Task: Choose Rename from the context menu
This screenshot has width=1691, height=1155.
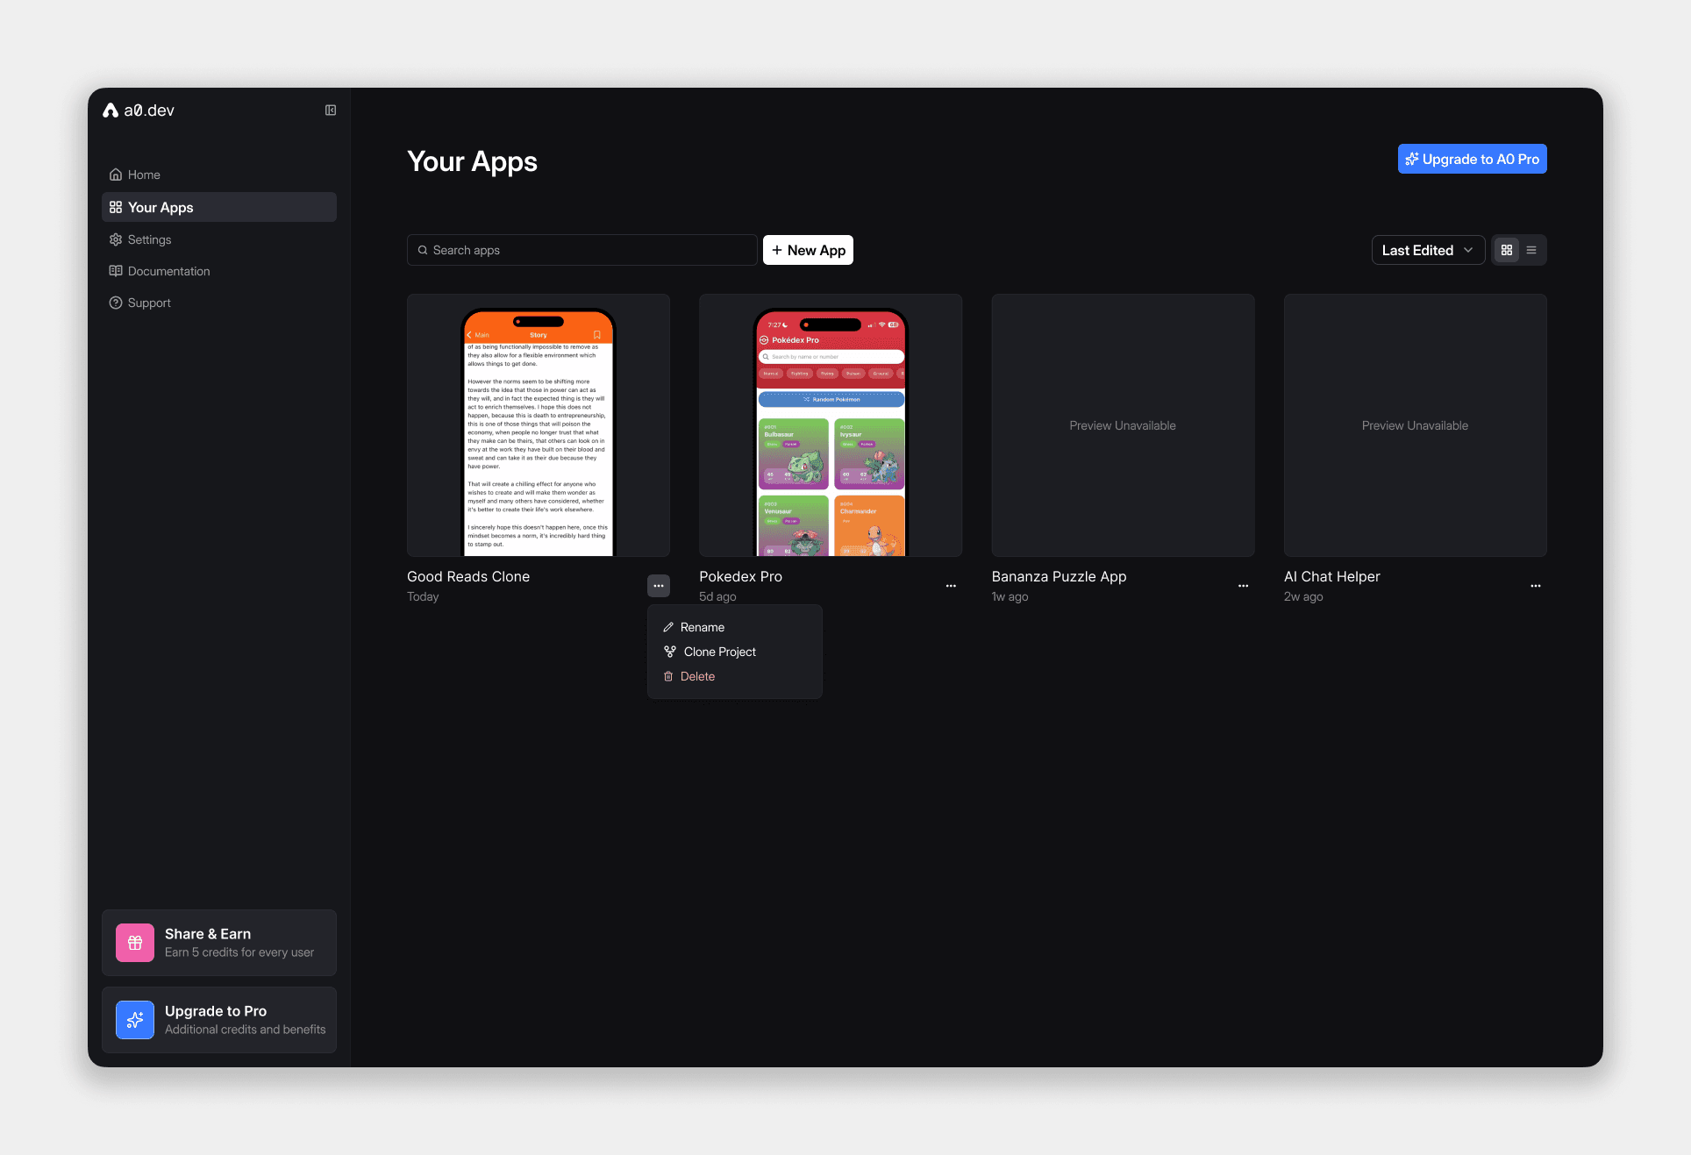Action: coord(702,627)
